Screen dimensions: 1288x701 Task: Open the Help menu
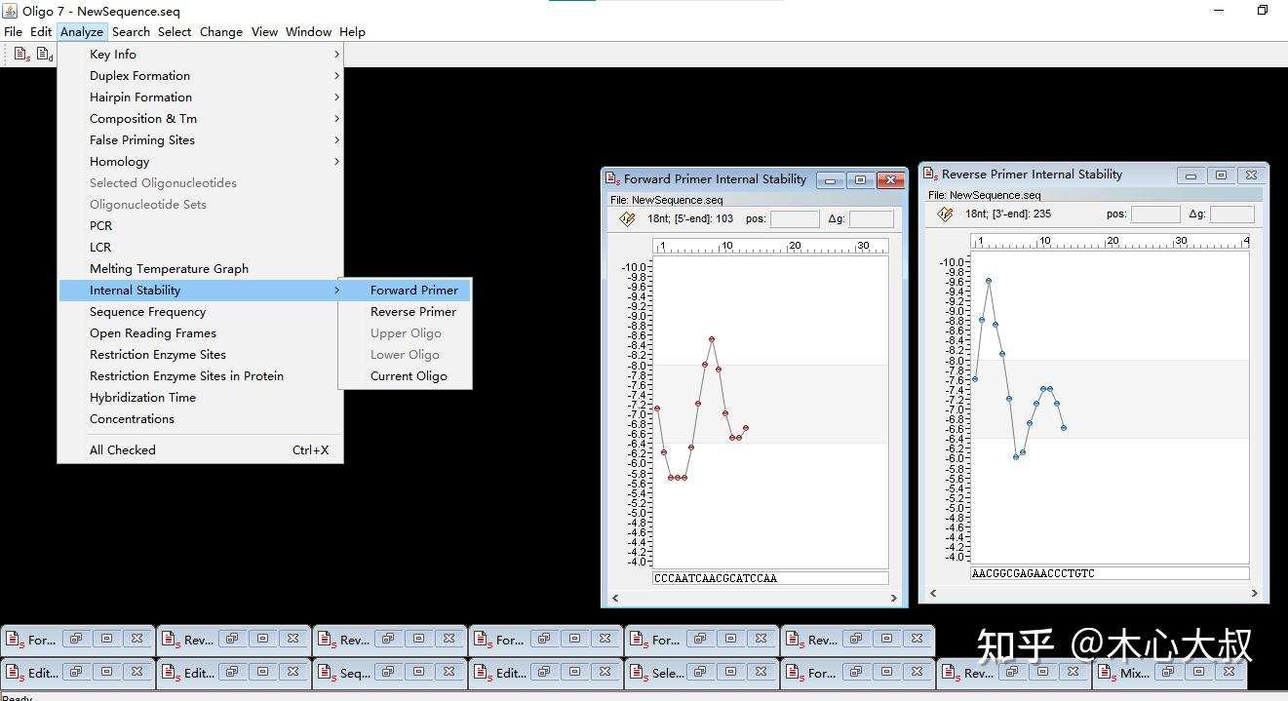point(352,32)
